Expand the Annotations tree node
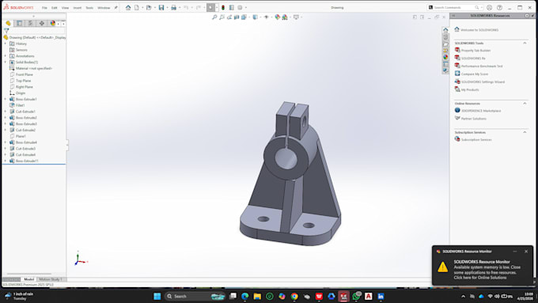The width and height of the screenshot is (538, 303). 6,56
